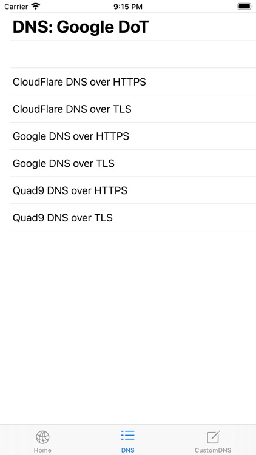Click the Wi-Fi signal icon in status bar

[36, 7]
